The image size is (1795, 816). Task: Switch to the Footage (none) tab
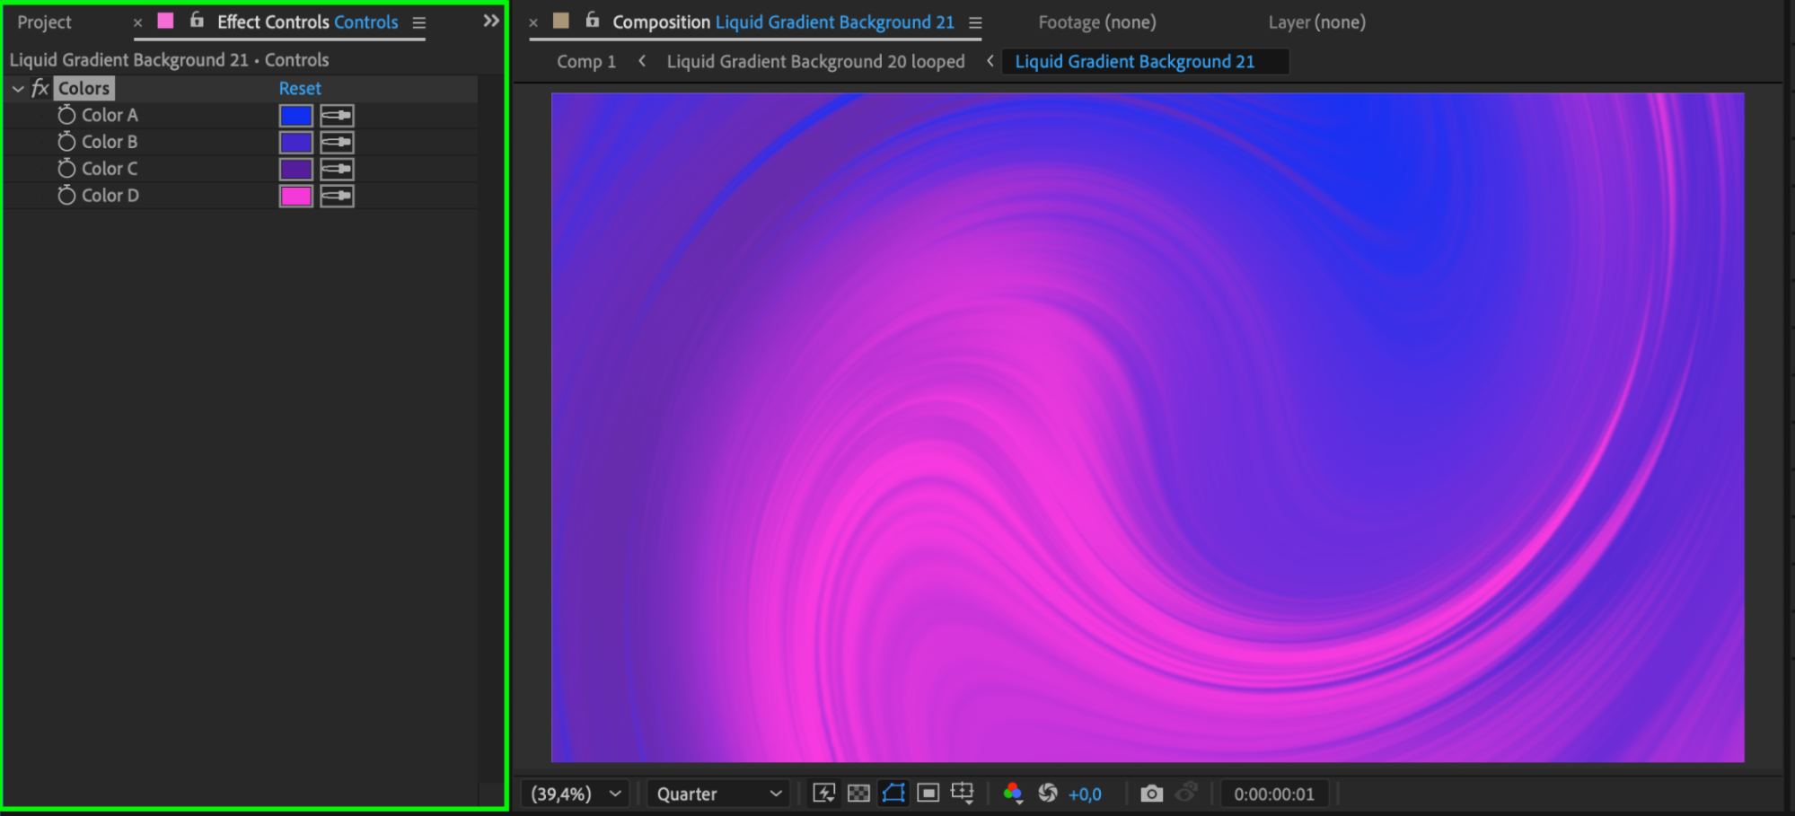[1096, 22]
